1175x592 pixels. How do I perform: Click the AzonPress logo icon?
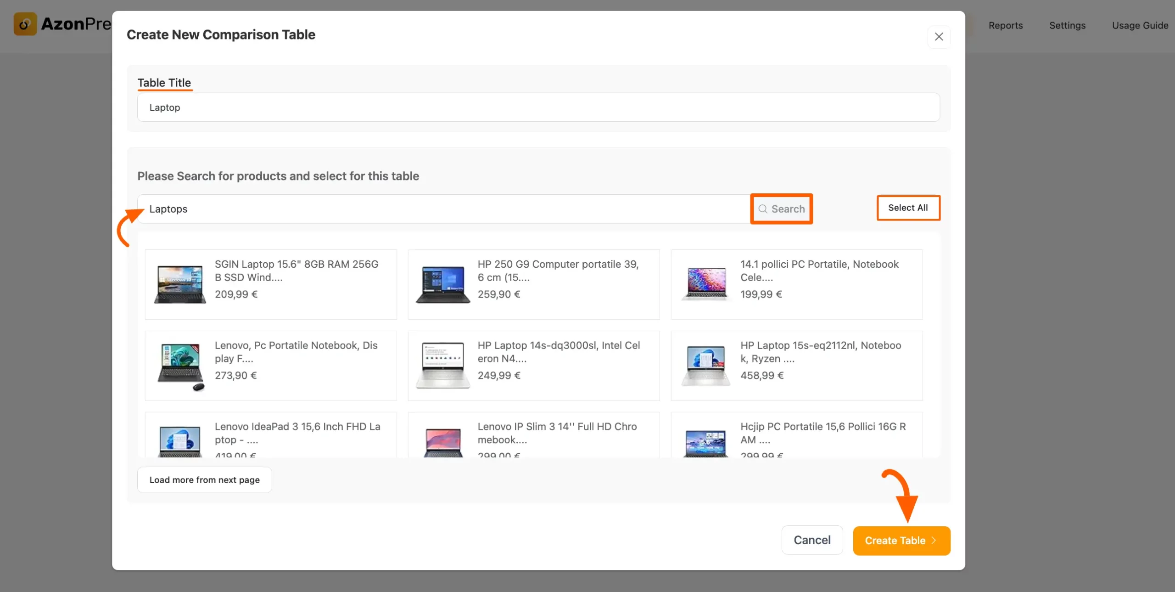pyautogui.click(x=25, y=23)
